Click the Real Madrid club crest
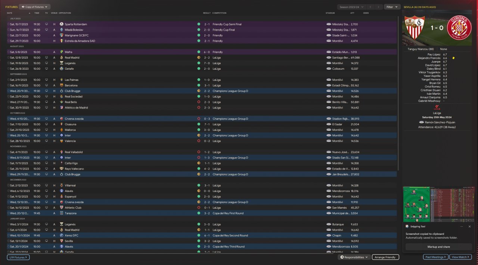Image resolution: width=478 pixels, height=265 pixels. (x=62, y=58)
